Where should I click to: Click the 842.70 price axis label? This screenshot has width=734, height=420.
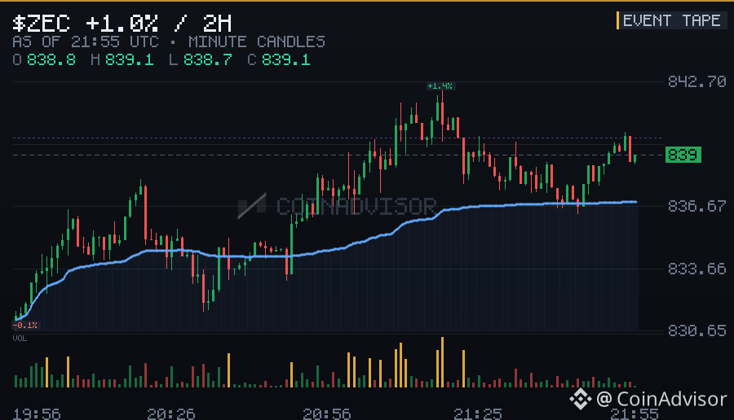click(x=697, y=81)
